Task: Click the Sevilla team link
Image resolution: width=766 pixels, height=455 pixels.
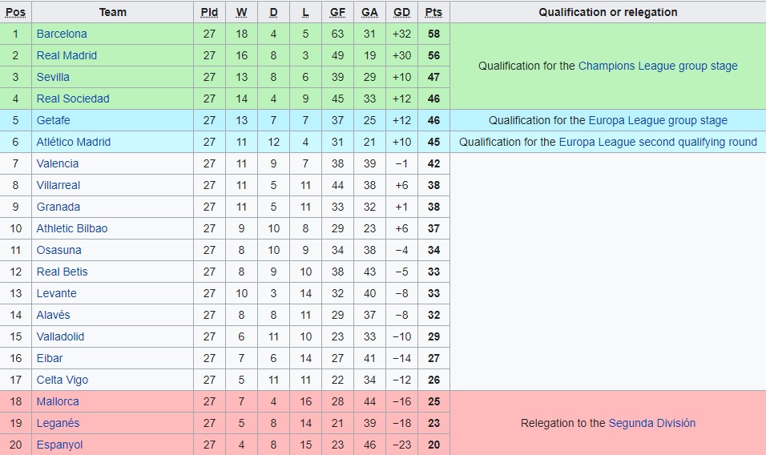Action: coord(53,77)
